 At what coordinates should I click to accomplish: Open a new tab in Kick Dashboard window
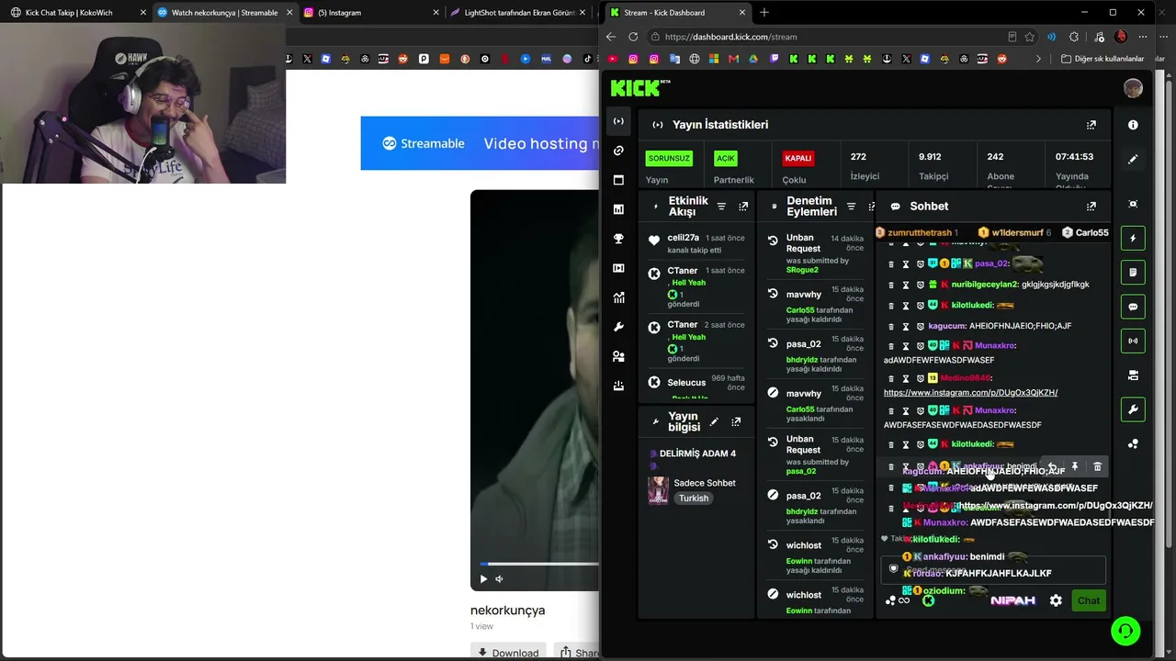coord(764,13)
